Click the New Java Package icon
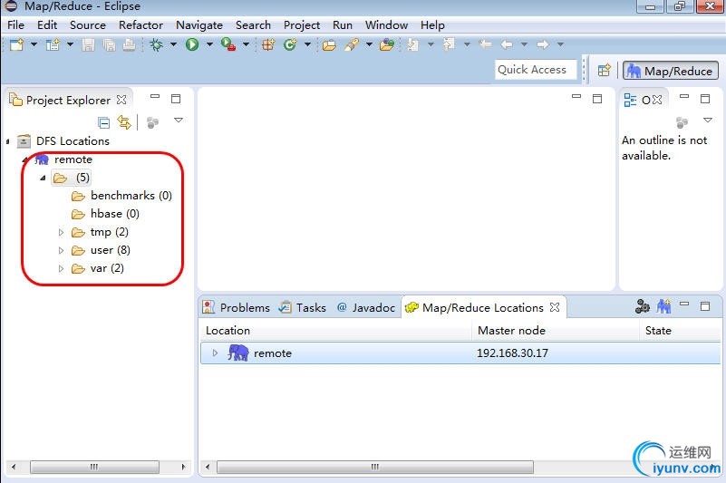726x483 pixels. (268, 45)
